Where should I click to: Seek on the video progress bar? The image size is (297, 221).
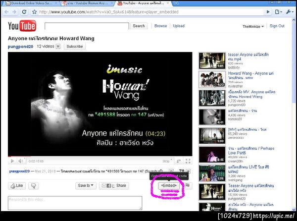coord(100,157)
